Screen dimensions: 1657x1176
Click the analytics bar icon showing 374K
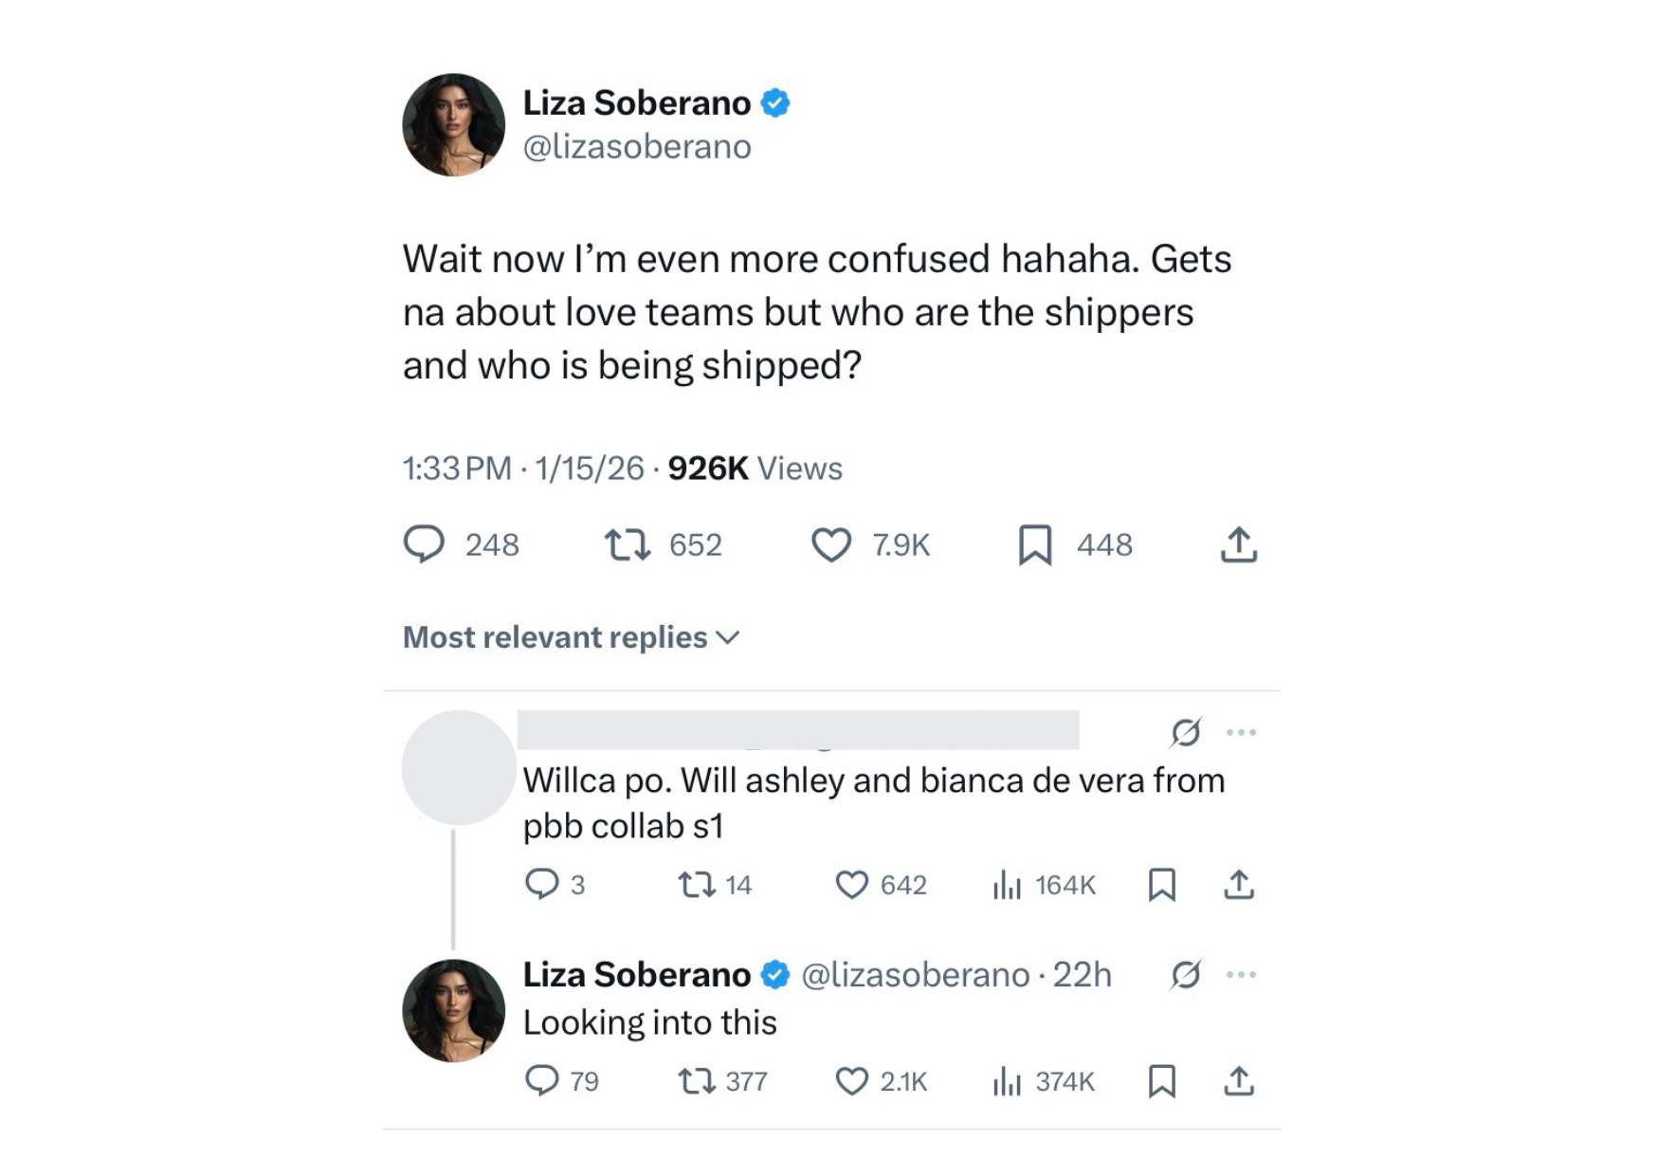(1008, 1080)
